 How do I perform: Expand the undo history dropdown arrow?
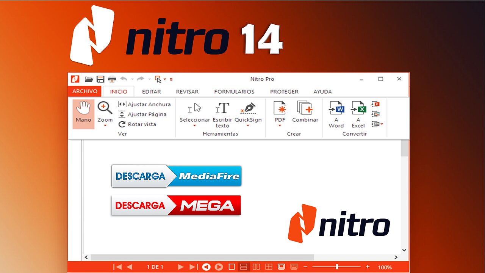(x=132, y=80)
